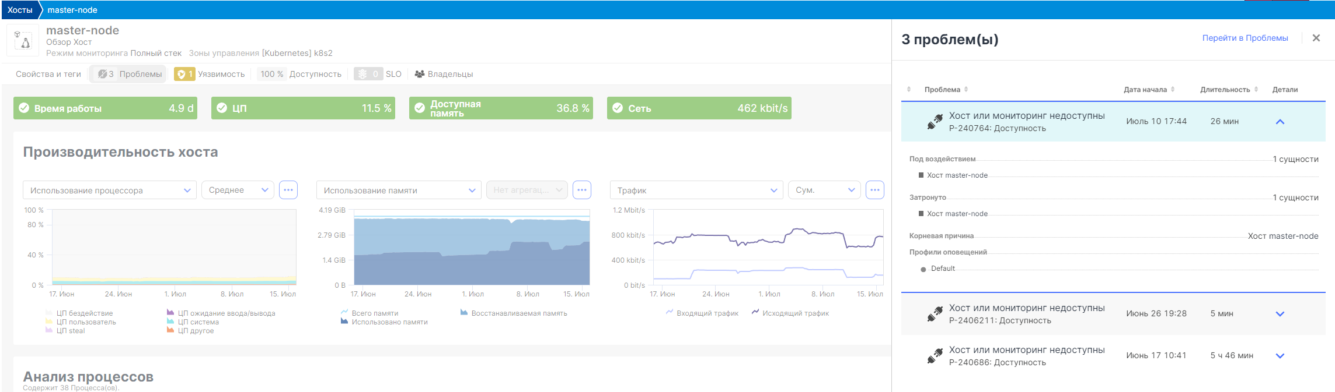The width and height of the screenshot is (1335, 392).
Task: Click the Linux host icon beside master-node
Action: [23, 40]
